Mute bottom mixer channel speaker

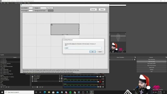click(100, 87)
